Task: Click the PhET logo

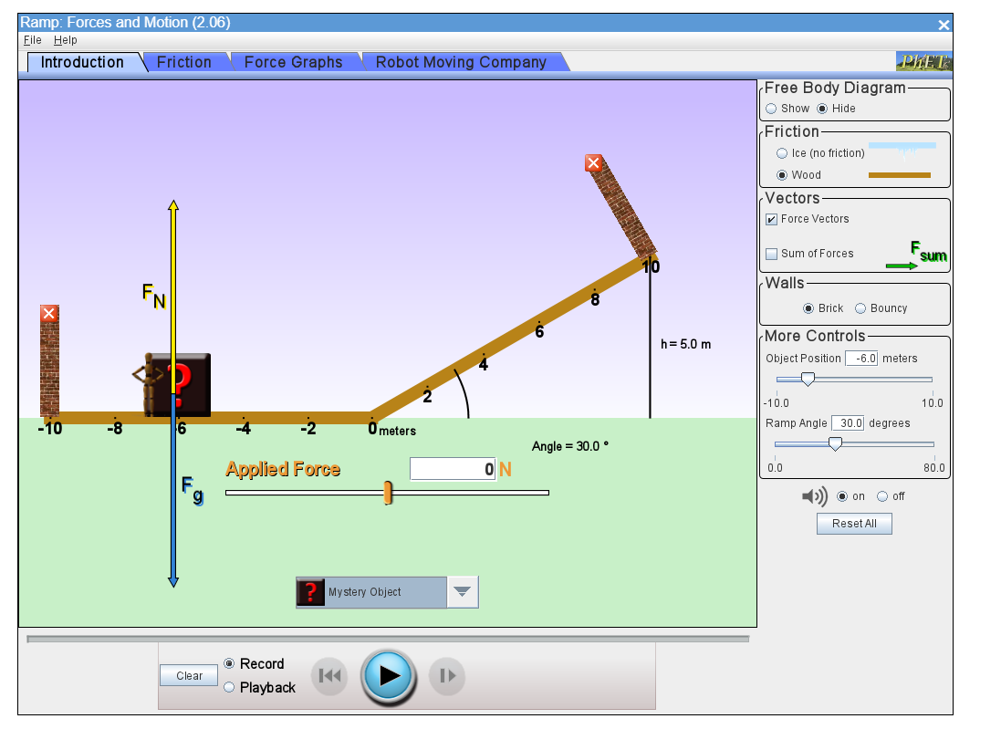Action: point(923,62)
